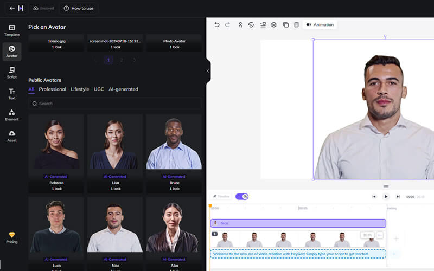Viewport: 434px width, 271px height.
Task: Open the Avatar sidebar panel
Action: pyautogui.click(x=11, y=51)
